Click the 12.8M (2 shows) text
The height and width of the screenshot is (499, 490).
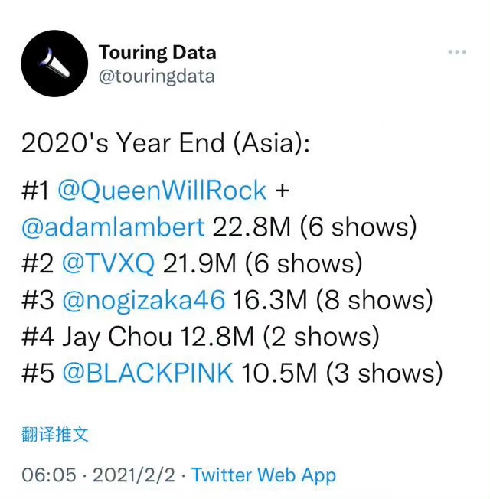(x=280, y=337)
